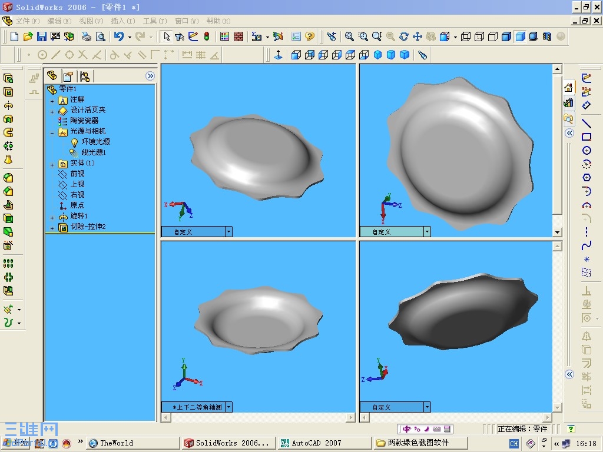Open the 文件 menu

[x=28, y=21]
